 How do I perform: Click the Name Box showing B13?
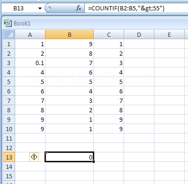click(19, 8)
